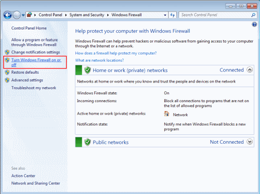
Task: Click the Control Panel icon in address bar
Action: point(29,15)
